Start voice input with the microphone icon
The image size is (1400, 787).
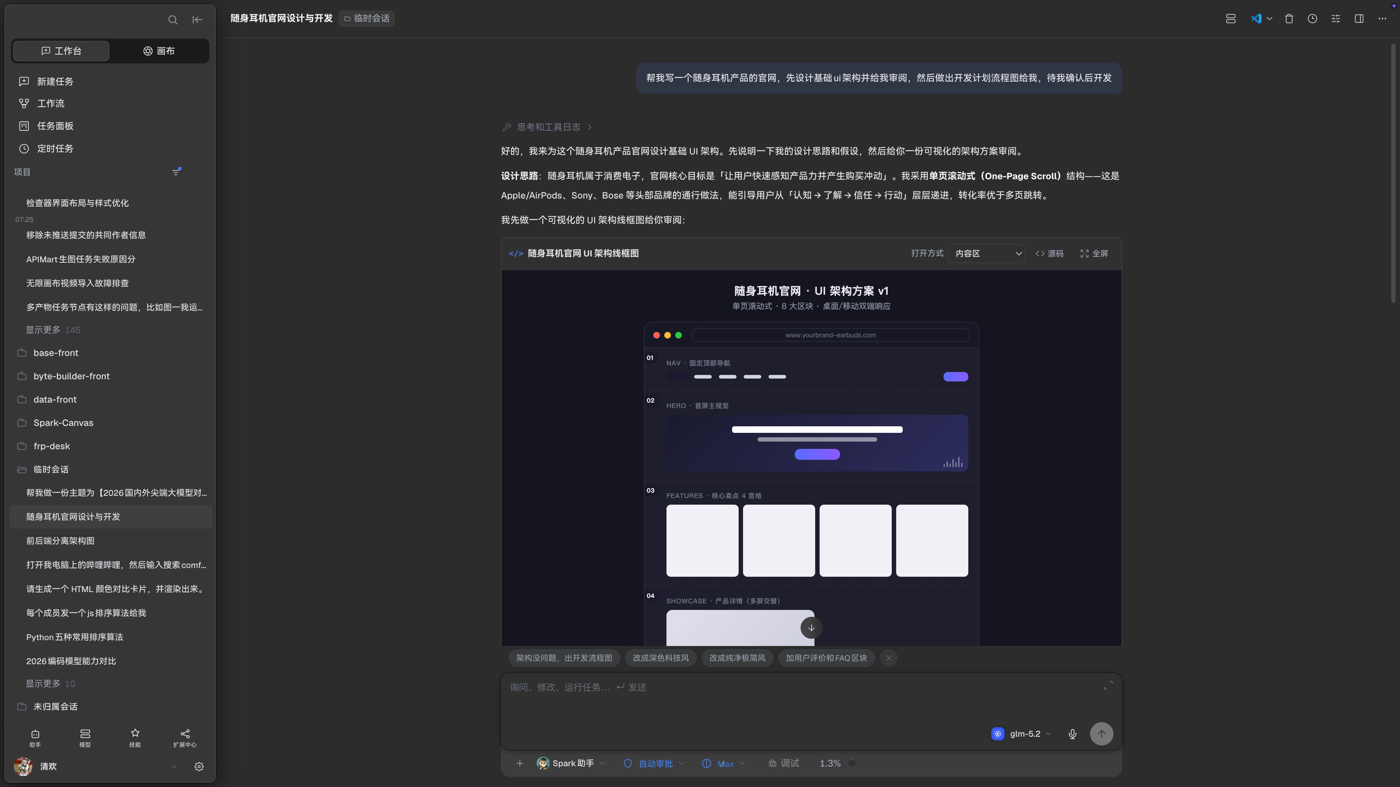pos(1072,734)
